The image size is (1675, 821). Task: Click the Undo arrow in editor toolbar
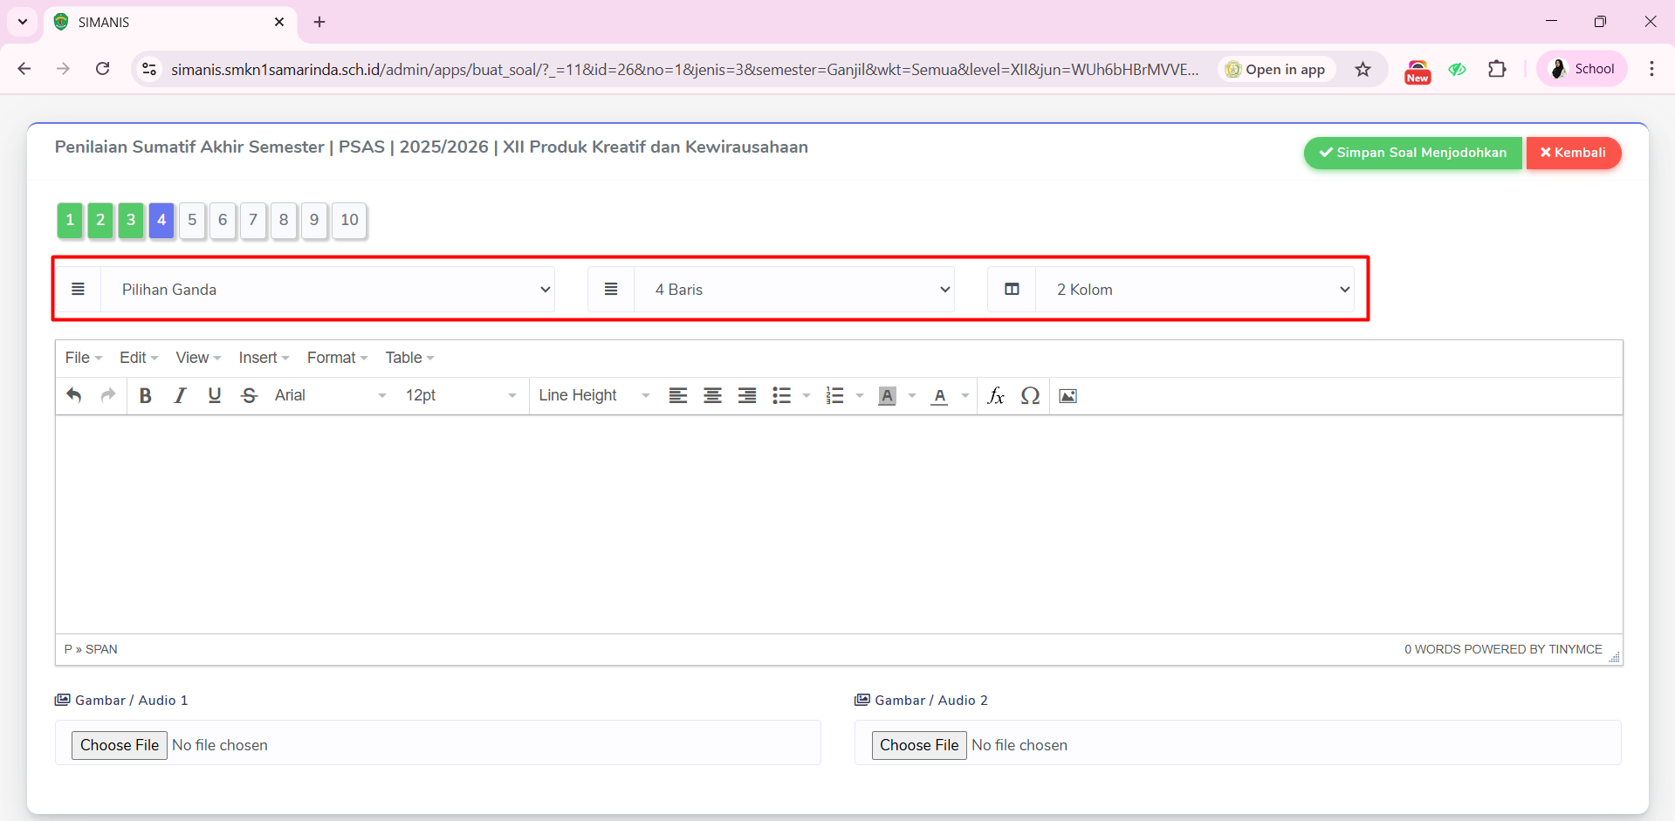[74, 396]
